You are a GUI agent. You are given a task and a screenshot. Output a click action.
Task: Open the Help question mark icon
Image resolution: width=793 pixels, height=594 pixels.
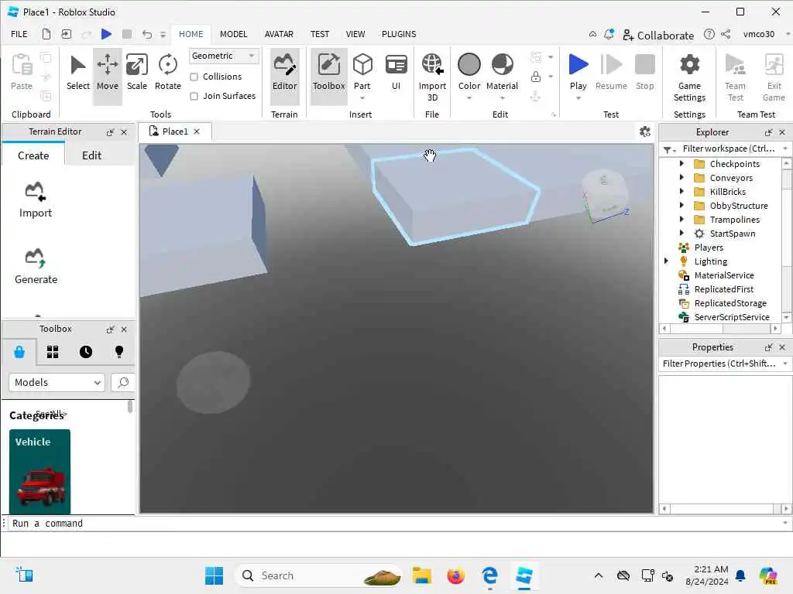pyautogui.click(x=709, y=34)
